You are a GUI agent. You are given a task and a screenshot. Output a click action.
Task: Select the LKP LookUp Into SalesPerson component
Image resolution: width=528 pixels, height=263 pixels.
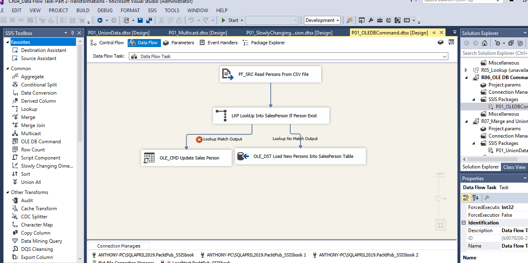coord(271,116)
